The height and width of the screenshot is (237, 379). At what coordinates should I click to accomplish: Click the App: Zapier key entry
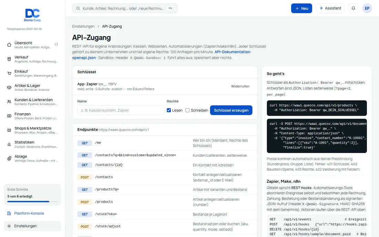[x=165, y=86]
